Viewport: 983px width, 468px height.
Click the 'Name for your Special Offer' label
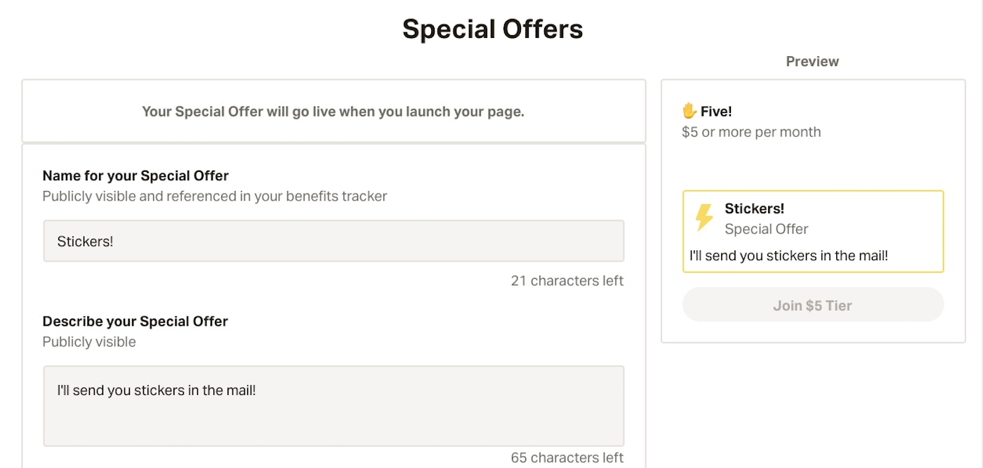(x=136, y=175)
